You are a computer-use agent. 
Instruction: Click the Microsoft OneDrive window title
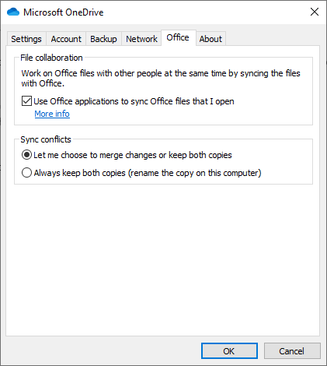point(64,12)
